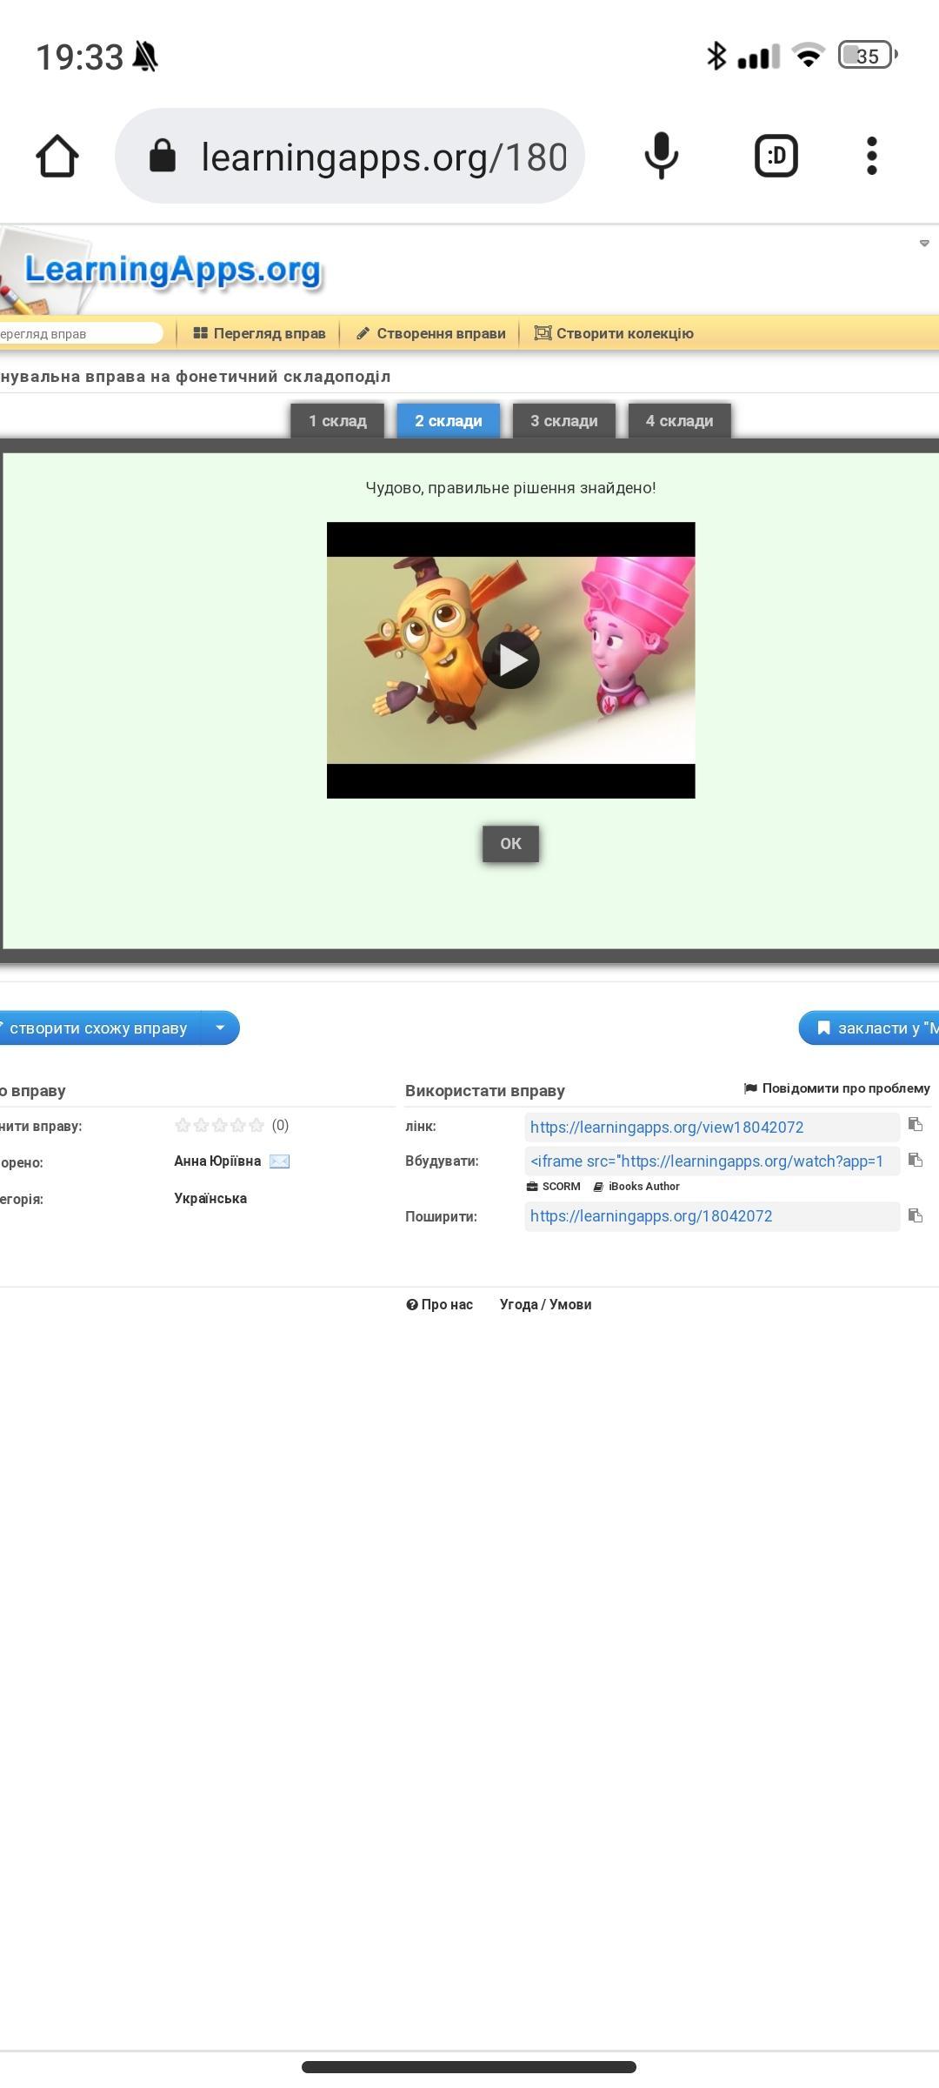
Task: Click author name "Анна Юріївна"
Action: click(x=217, y=1161)
